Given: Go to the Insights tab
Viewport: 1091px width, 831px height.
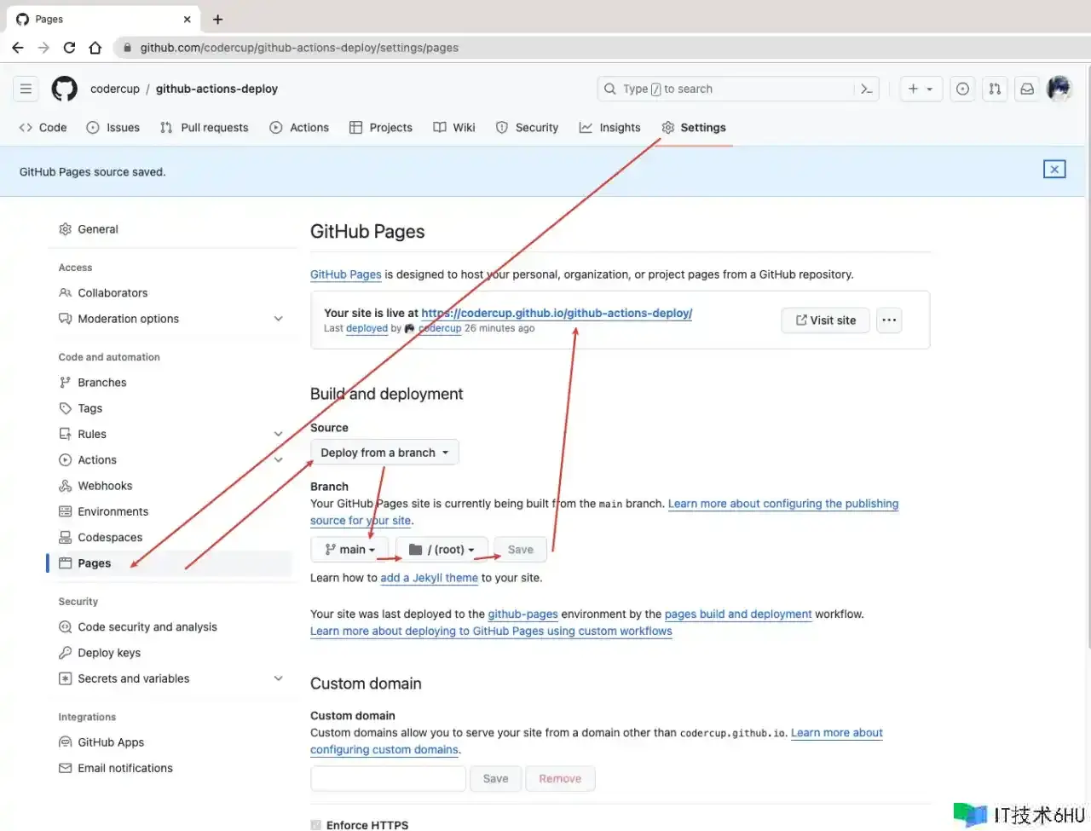Looking at the screenshot, I should (x=609, y=128).
